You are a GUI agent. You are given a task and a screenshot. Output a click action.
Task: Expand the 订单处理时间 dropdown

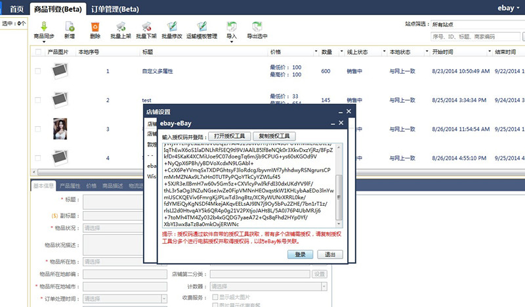coord(164,298)
